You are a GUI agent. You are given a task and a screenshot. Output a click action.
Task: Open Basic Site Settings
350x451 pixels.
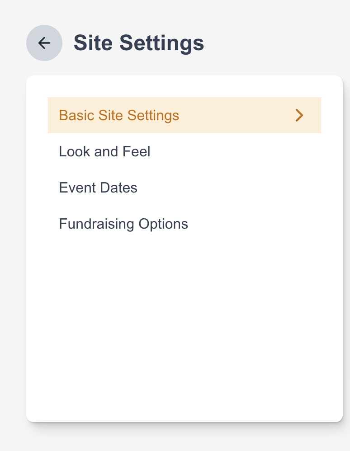(x=119, y=115)
